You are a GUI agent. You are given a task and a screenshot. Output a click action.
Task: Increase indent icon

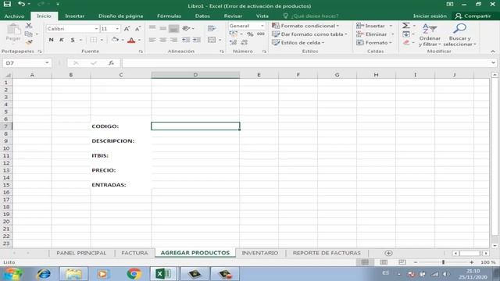pos(197,40)
